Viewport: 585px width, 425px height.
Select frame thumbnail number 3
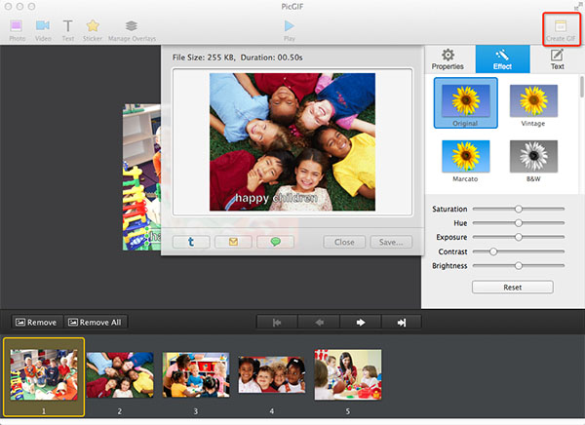click(x=195, y=373)
